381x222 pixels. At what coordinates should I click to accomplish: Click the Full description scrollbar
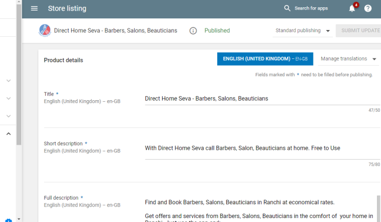click(379, 209)
